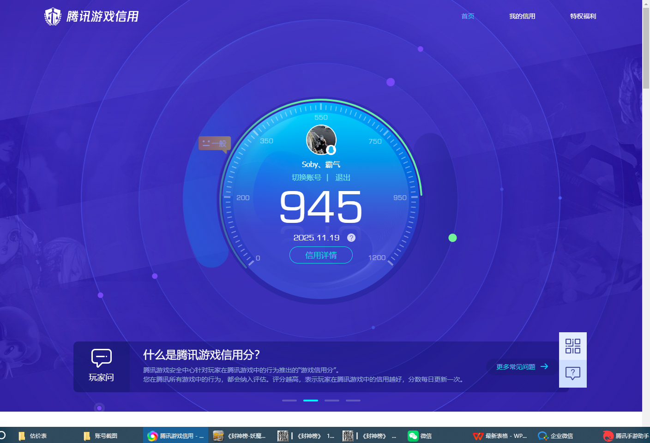Navigate to 我的信用 page

[522, 16]
